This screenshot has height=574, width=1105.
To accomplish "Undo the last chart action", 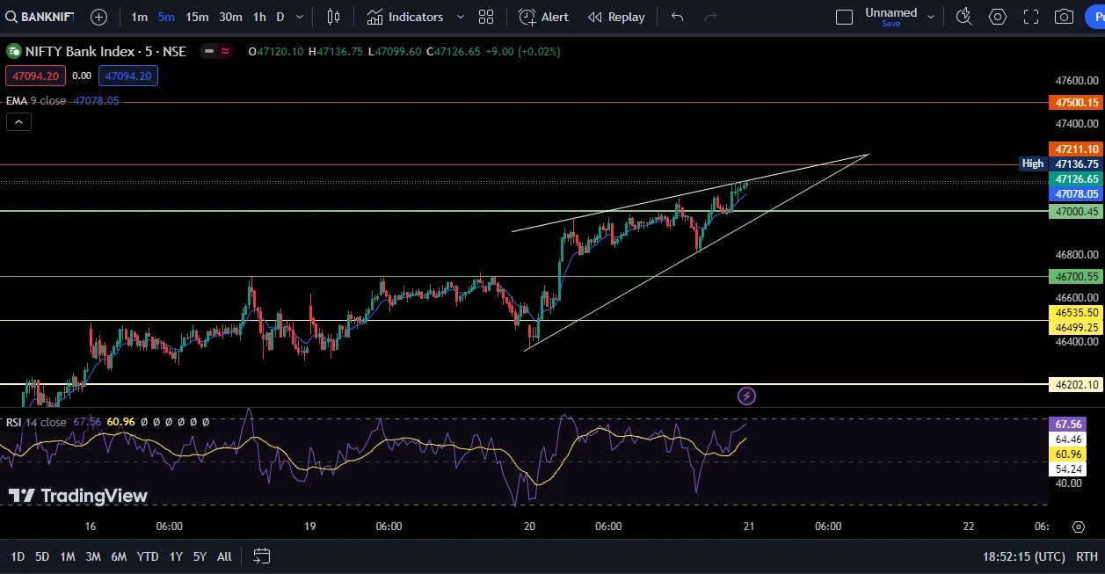I will pos(677,17).
